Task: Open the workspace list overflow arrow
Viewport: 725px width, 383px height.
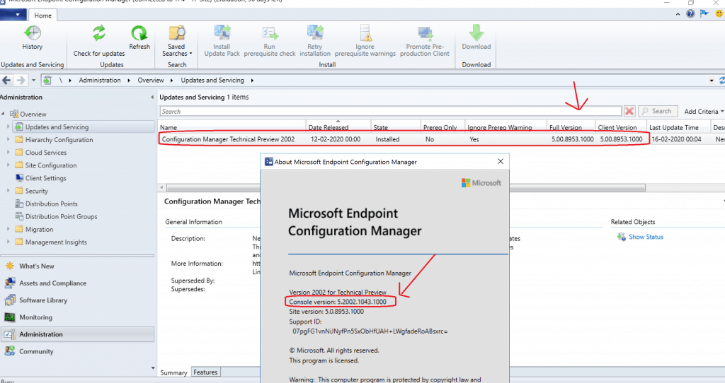Action: tap(153, 368)
